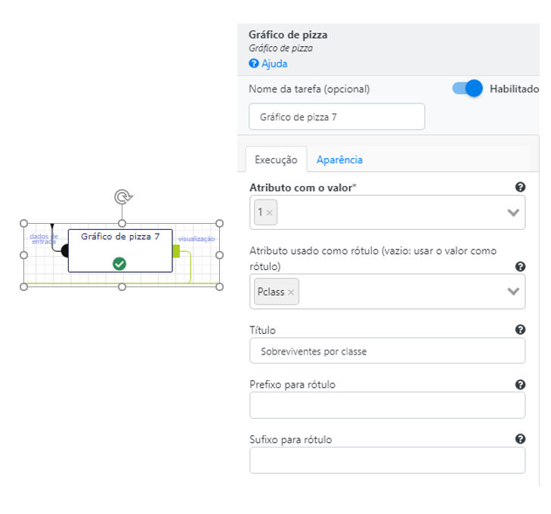Open help icon for Sufixo para rótulo
Viewport: 551px width, 514px height.
520,439
